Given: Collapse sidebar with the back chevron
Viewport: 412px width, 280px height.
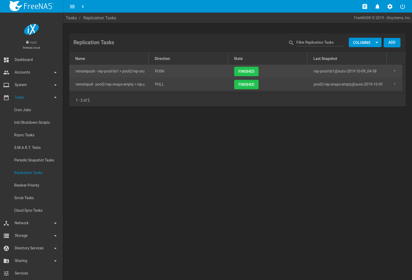Looking at the screenshot, I should tap(83, 7).
